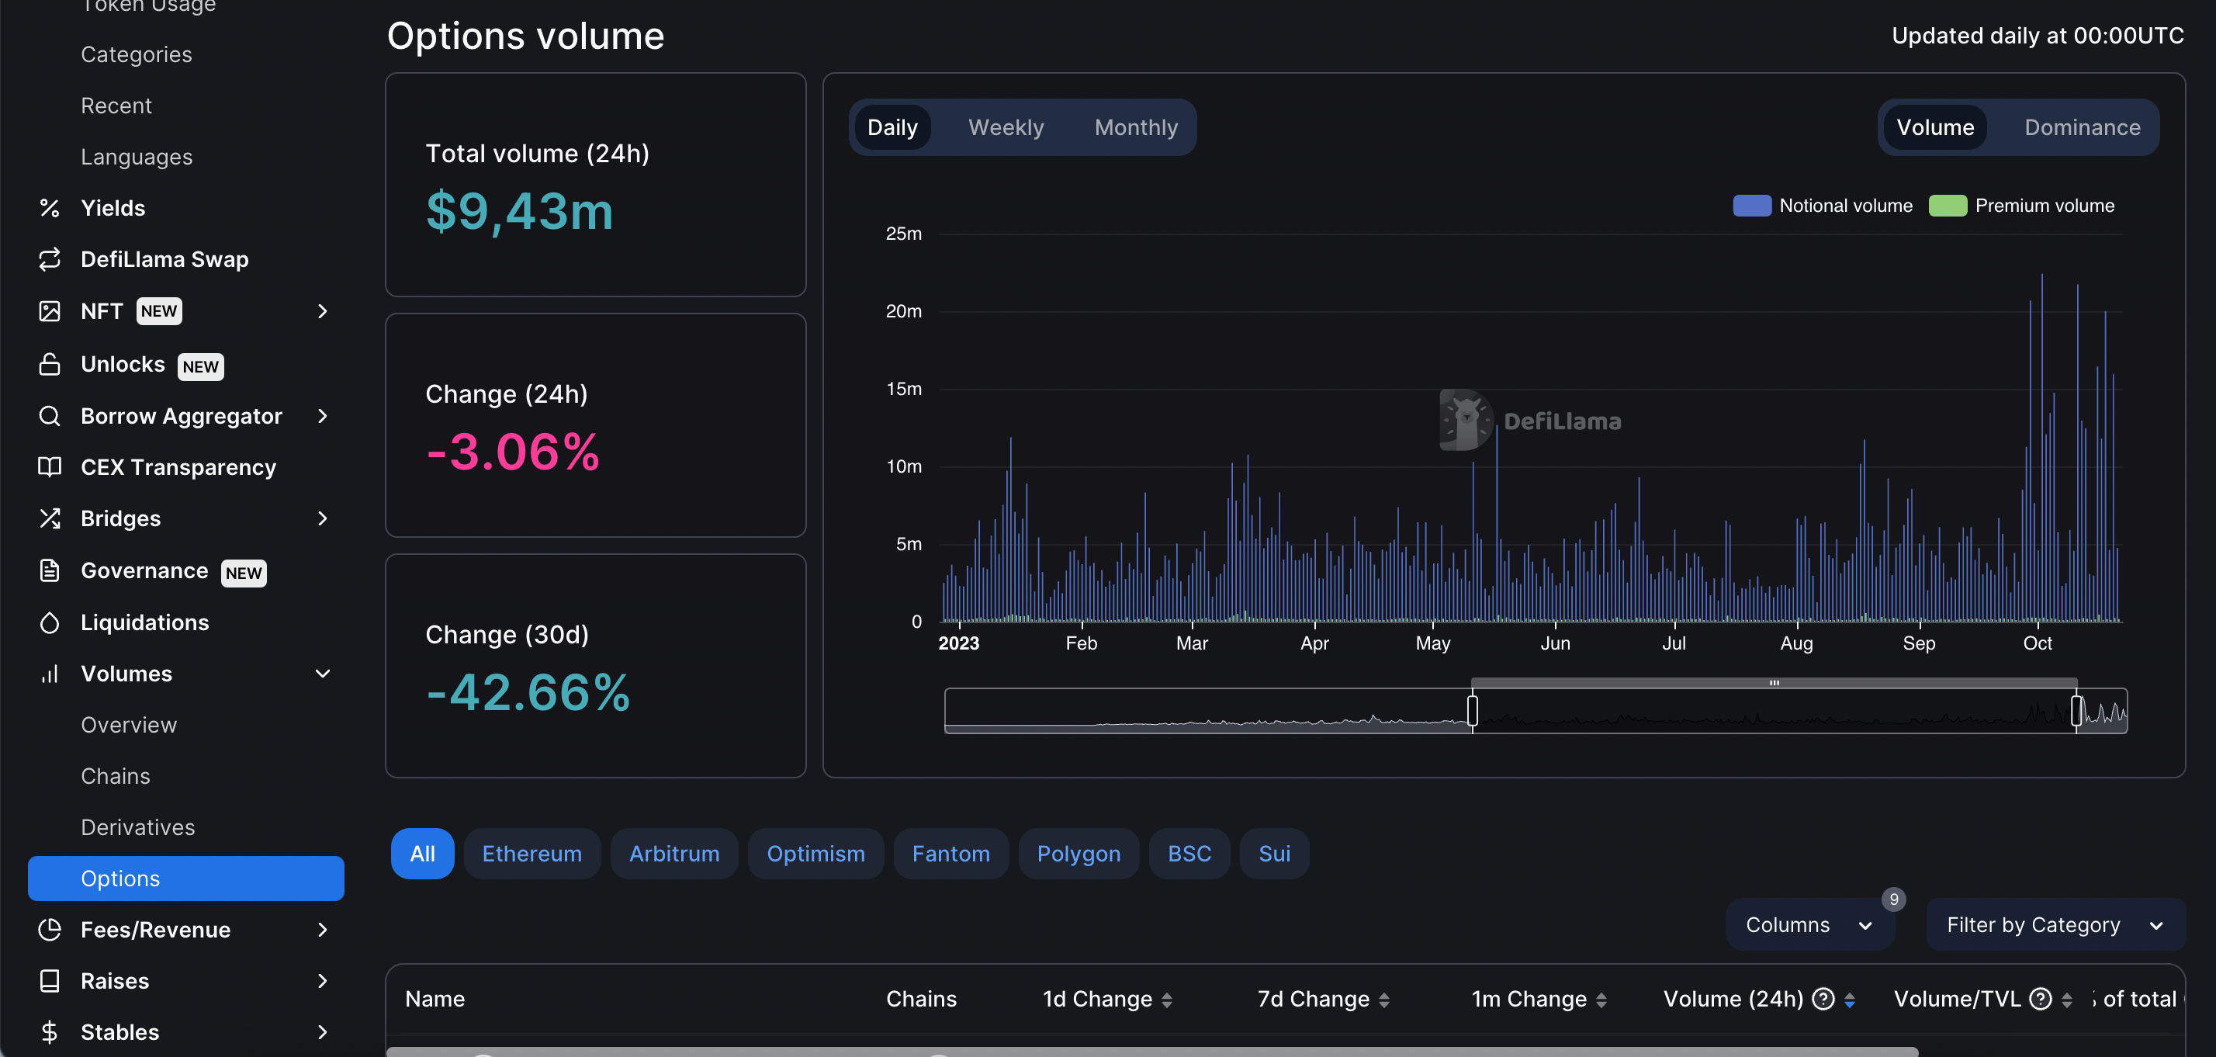Open the Derivatives volumes link
Screen dimensions: 2216x1057
coord(137,827)
